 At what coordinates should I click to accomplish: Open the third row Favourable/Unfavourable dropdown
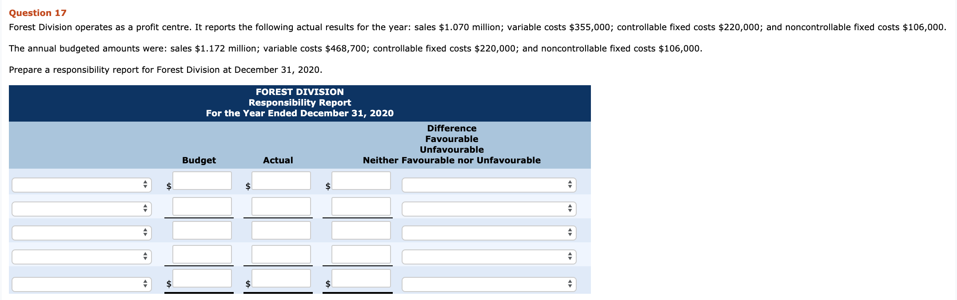coord(489,233)
